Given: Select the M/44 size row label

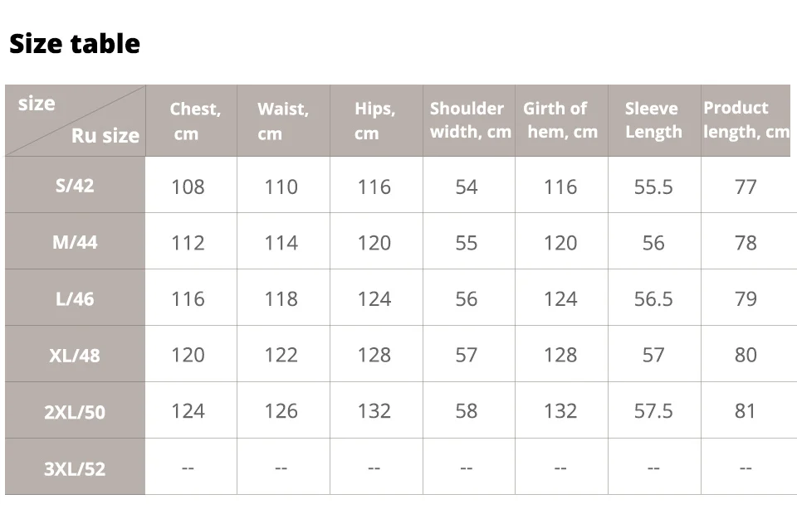Looking at the screenshot, I should click(x=75, y=241).
